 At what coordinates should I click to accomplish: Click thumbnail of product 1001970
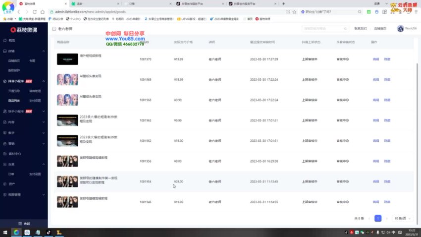[67, 59]
